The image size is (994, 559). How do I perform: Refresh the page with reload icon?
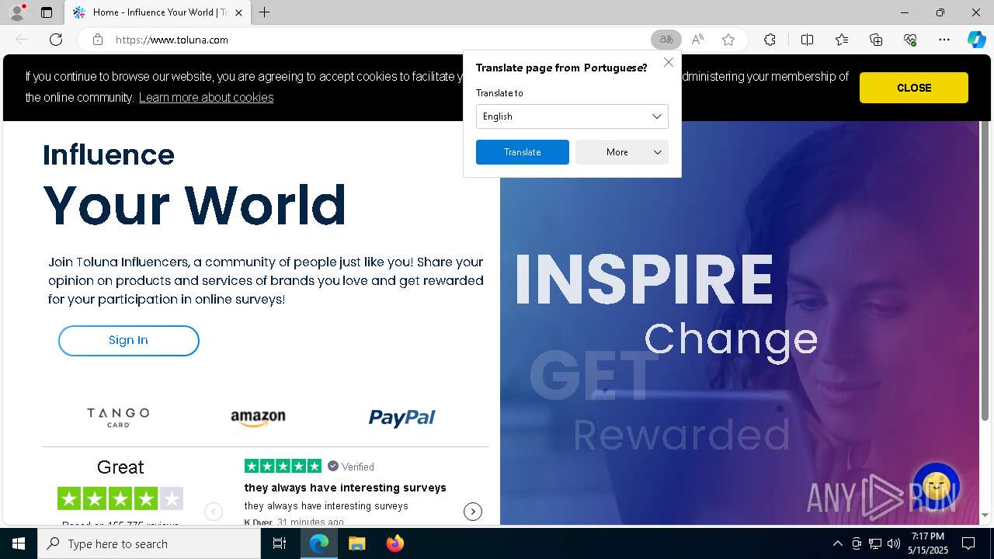56,40
